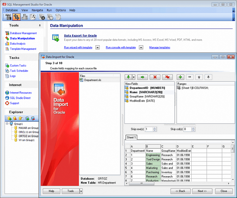Open Support link in Internet section
The width and height of the screenshot is (237, 198).
pyautogui.click(x=15, y=103)
